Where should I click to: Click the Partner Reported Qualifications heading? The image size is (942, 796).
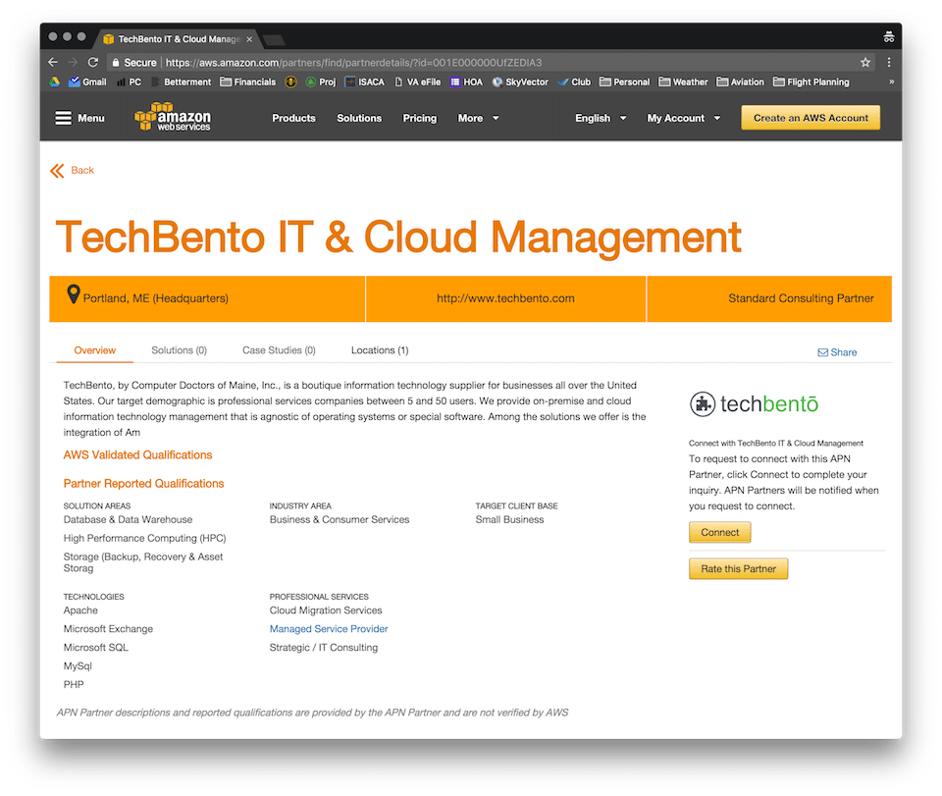pyautogui.click(x=143, y=484)
